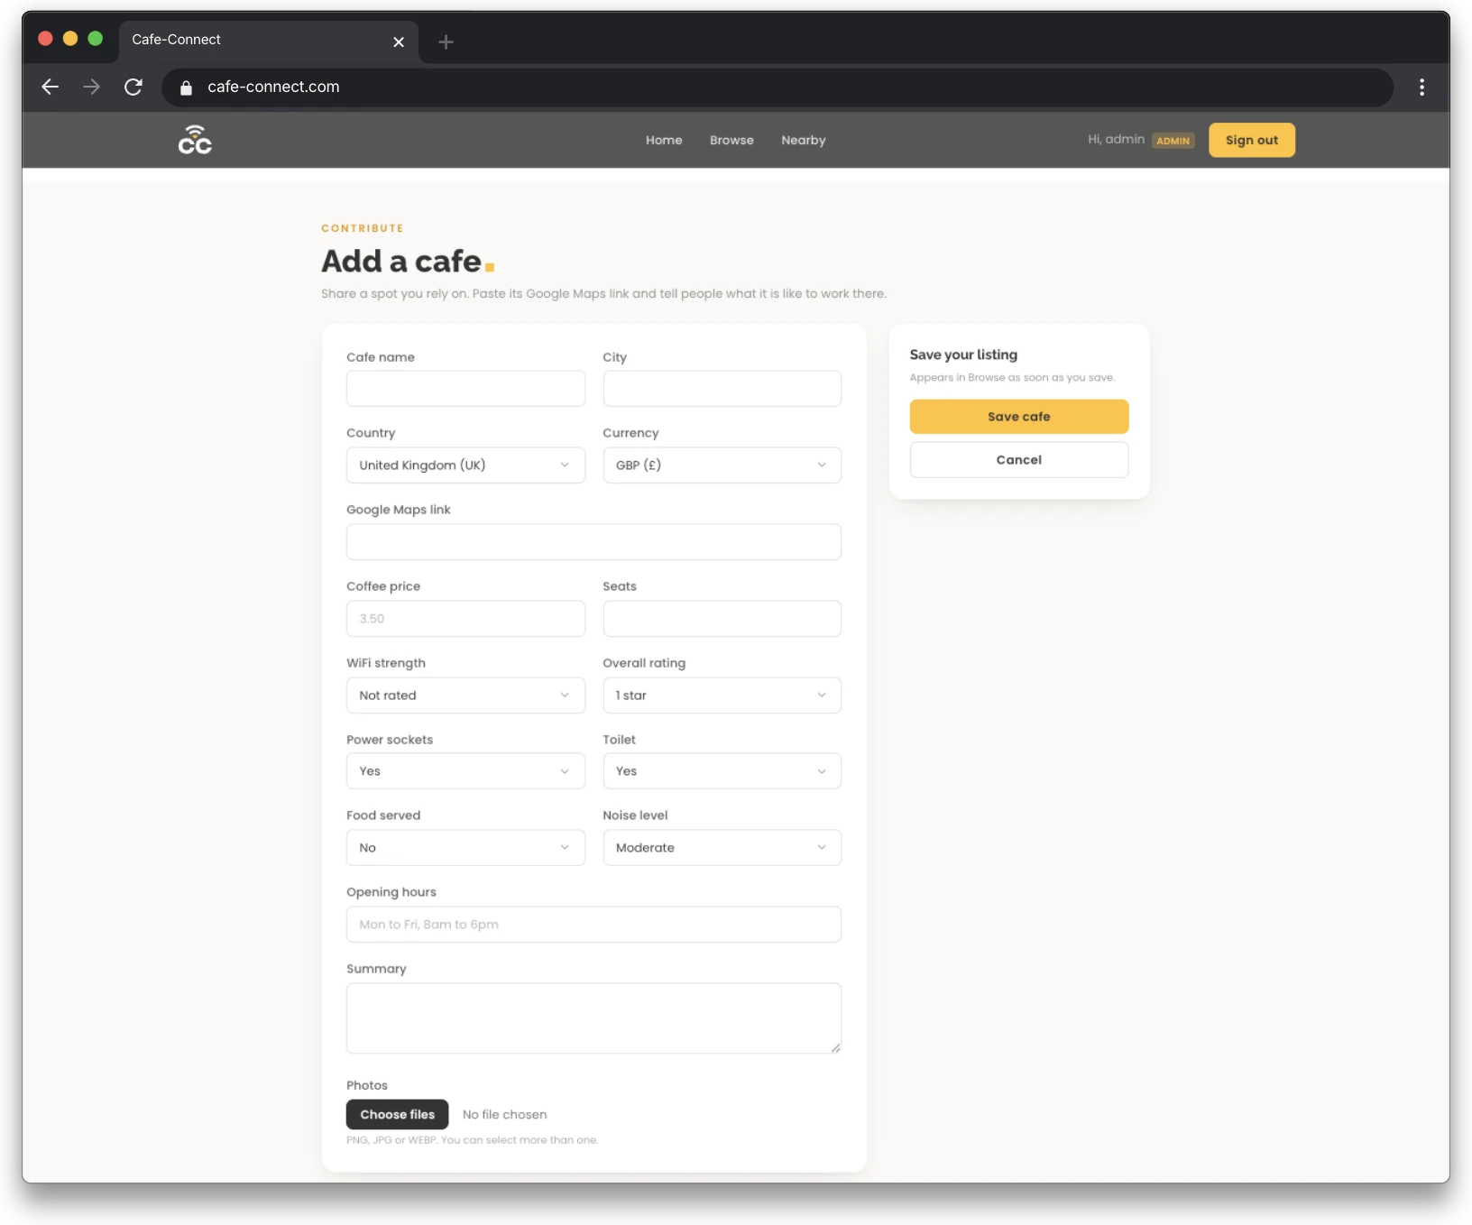Click the 'Save your listing' heading

point(963,355)
